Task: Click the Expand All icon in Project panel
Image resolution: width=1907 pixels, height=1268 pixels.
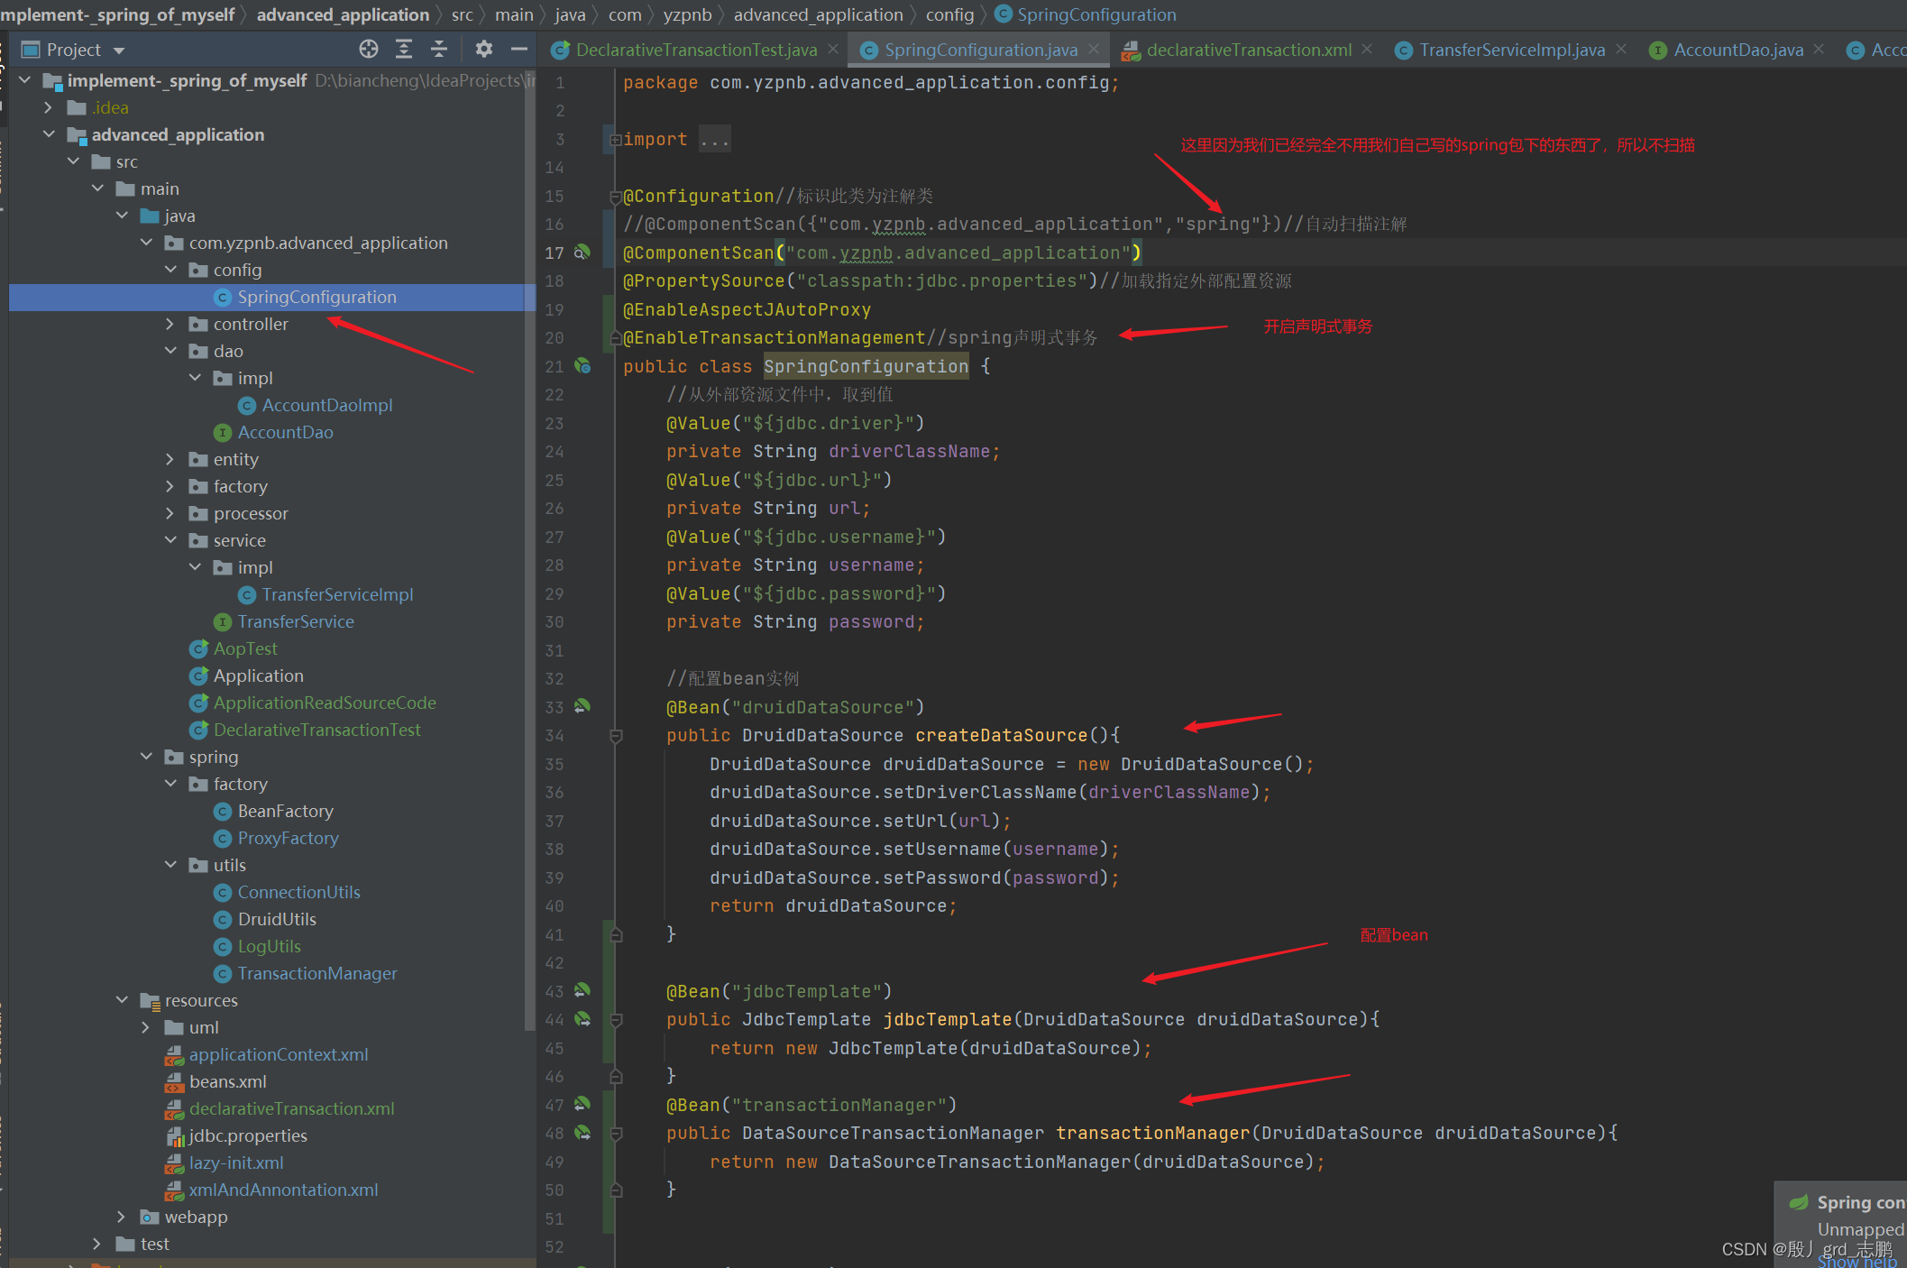Action: tap(404, 50)
